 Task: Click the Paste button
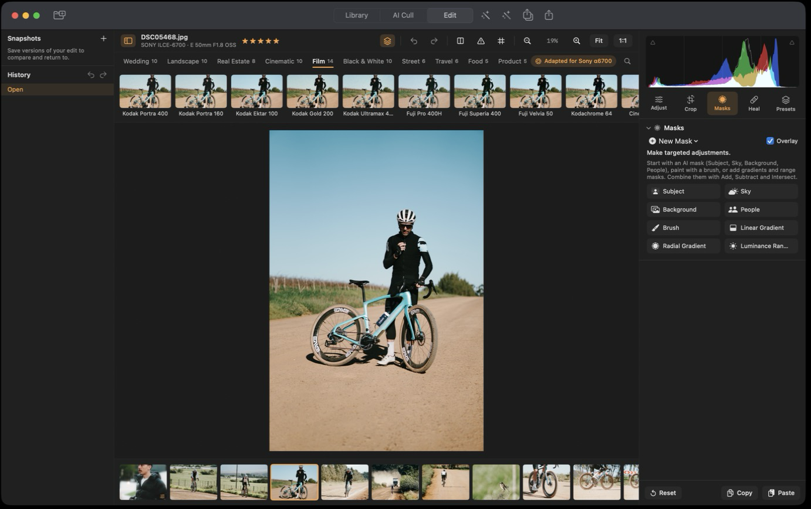781,493
